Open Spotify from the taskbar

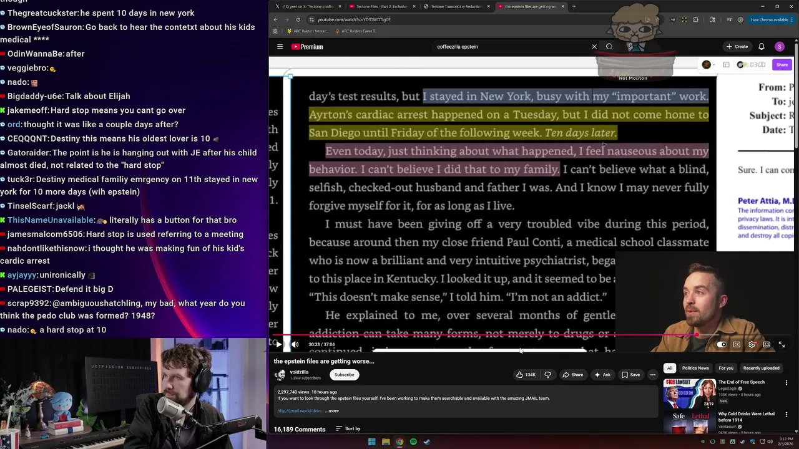point(413,442)
